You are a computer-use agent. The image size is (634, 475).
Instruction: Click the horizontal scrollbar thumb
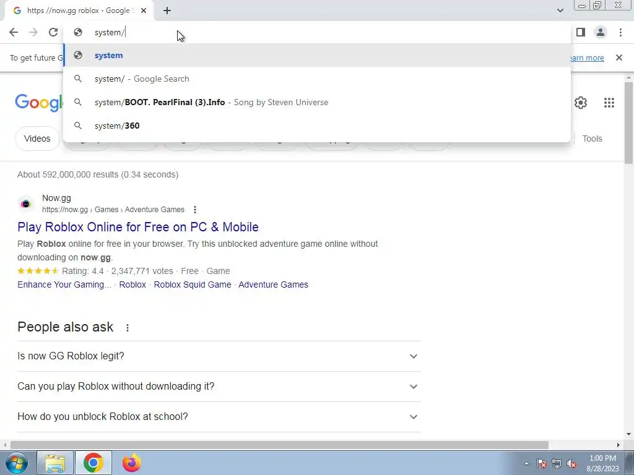tap(279, 445)
